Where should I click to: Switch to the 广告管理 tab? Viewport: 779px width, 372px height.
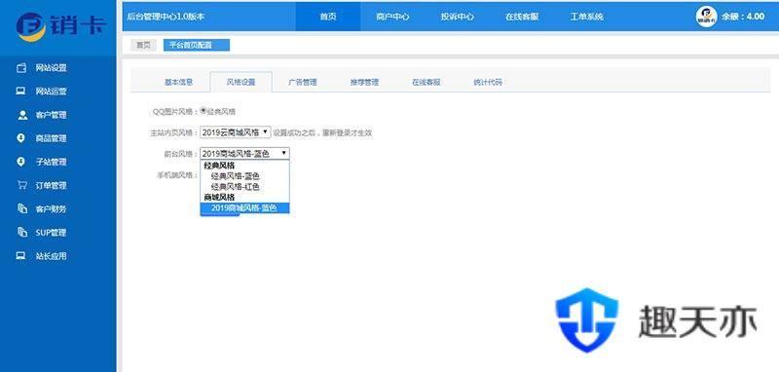tap(303, 83)
